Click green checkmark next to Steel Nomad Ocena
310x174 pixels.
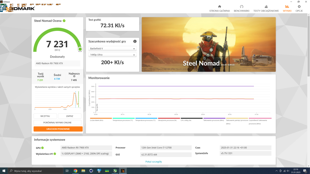[64, 21]
